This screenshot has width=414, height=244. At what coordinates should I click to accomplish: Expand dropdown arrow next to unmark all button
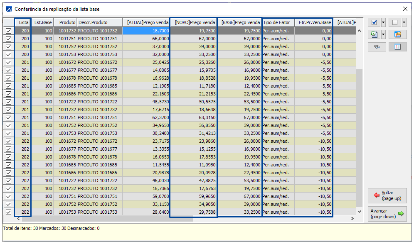point(404,22)
